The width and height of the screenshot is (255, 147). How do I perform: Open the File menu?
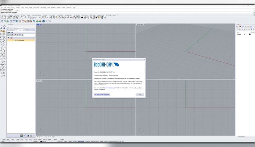click(x=2, y=8)
